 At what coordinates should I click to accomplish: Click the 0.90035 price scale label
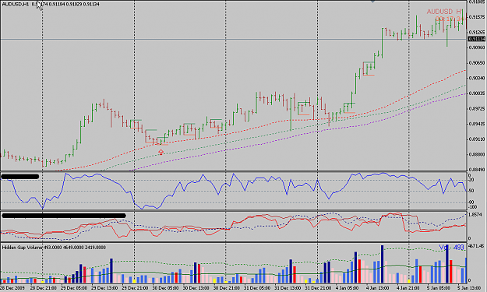[477, 93]
